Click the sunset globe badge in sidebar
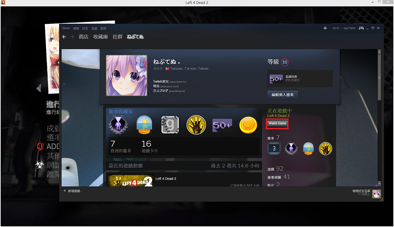The image size is (394, 227). point(308,148)
